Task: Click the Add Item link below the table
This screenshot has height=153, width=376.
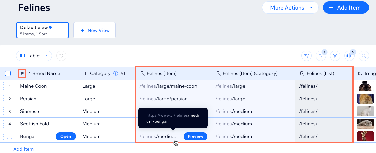Action: point(20,149)
